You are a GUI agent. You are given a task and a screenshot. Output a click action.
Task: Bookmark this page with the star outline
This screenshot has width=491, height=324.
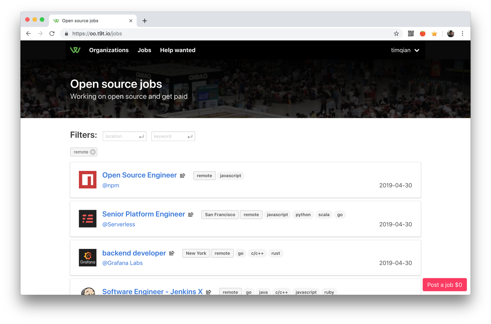coord(396,33)
